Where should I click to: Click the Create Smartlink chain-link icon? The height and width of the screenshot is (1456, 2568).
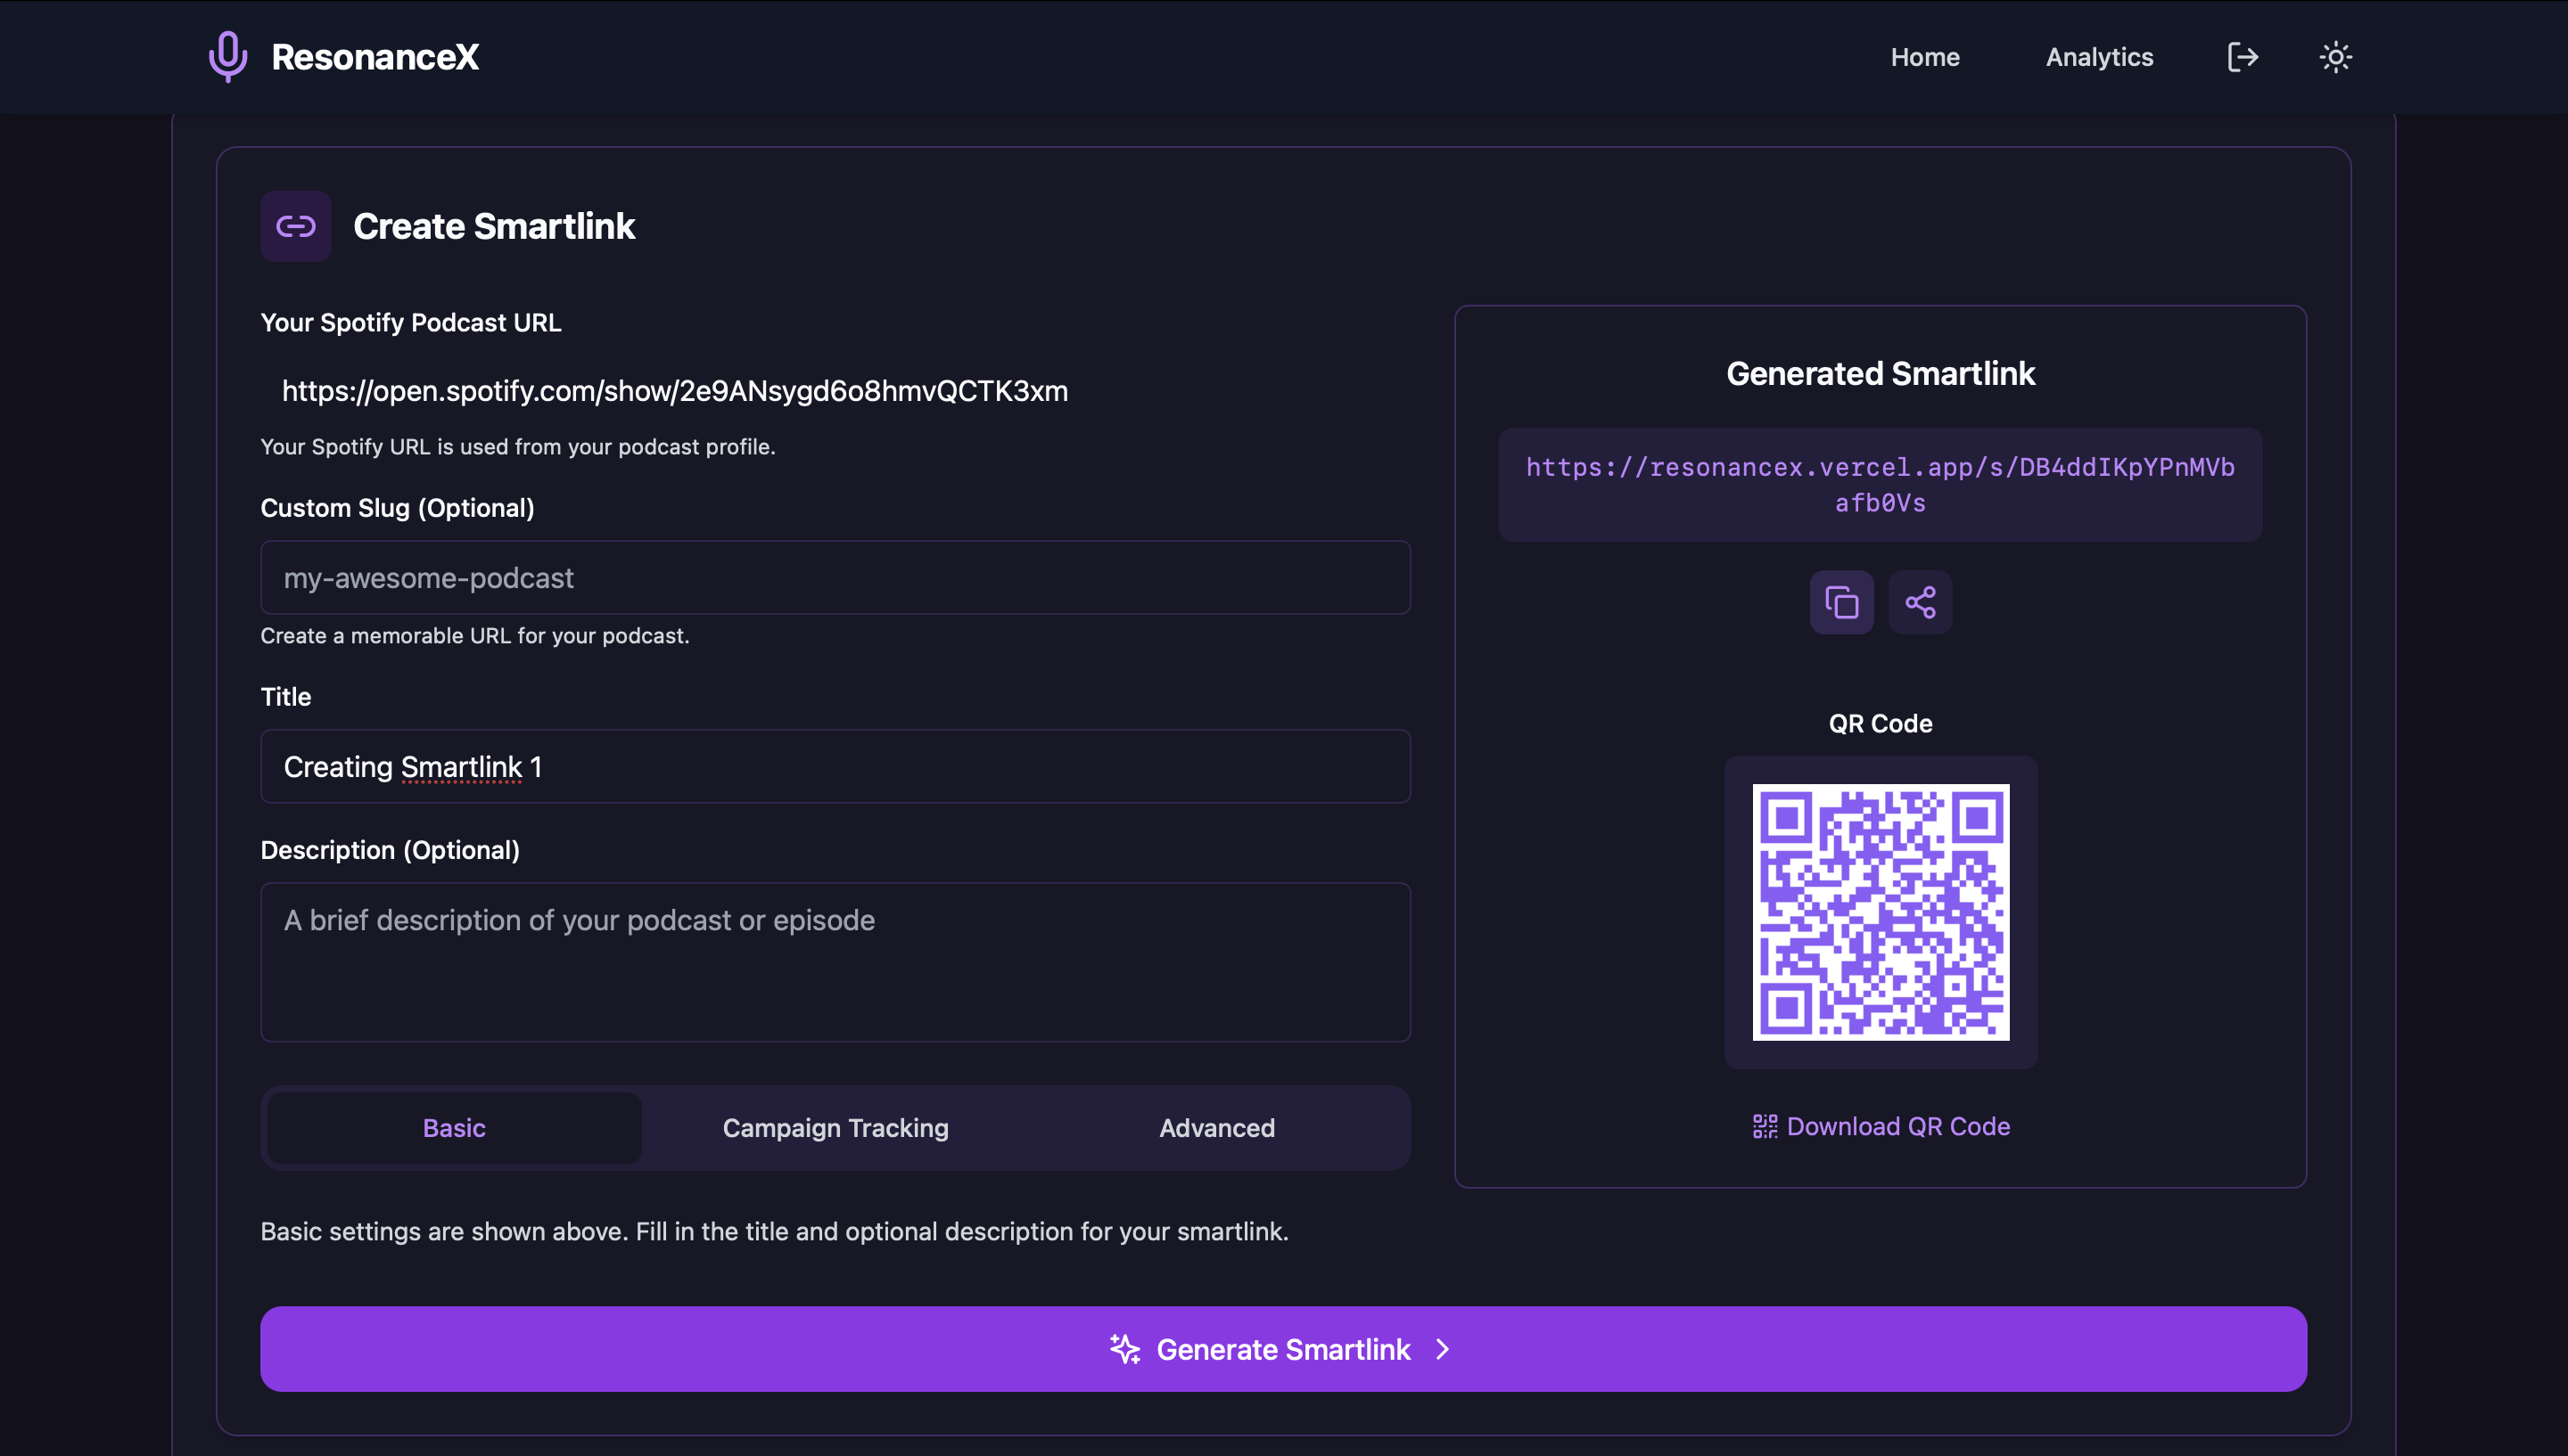click(x=296, y=226)
